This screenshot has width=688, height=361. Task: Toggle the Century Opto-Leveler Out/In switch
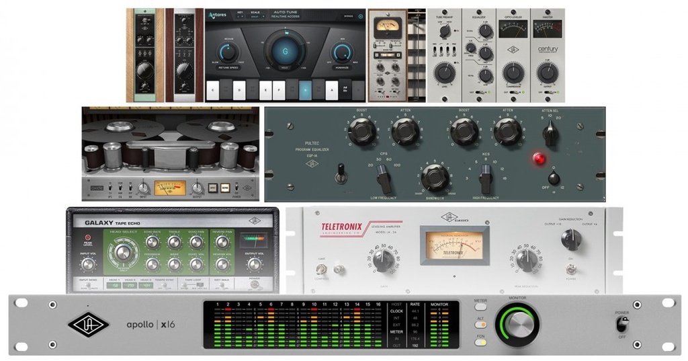(513, 92)
